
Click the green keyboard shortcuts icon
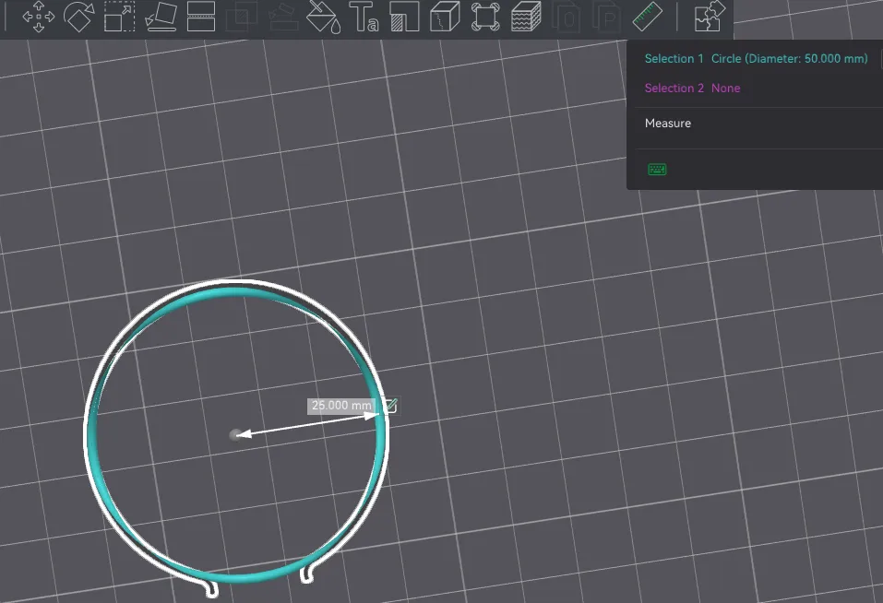[x=658, y=170]
